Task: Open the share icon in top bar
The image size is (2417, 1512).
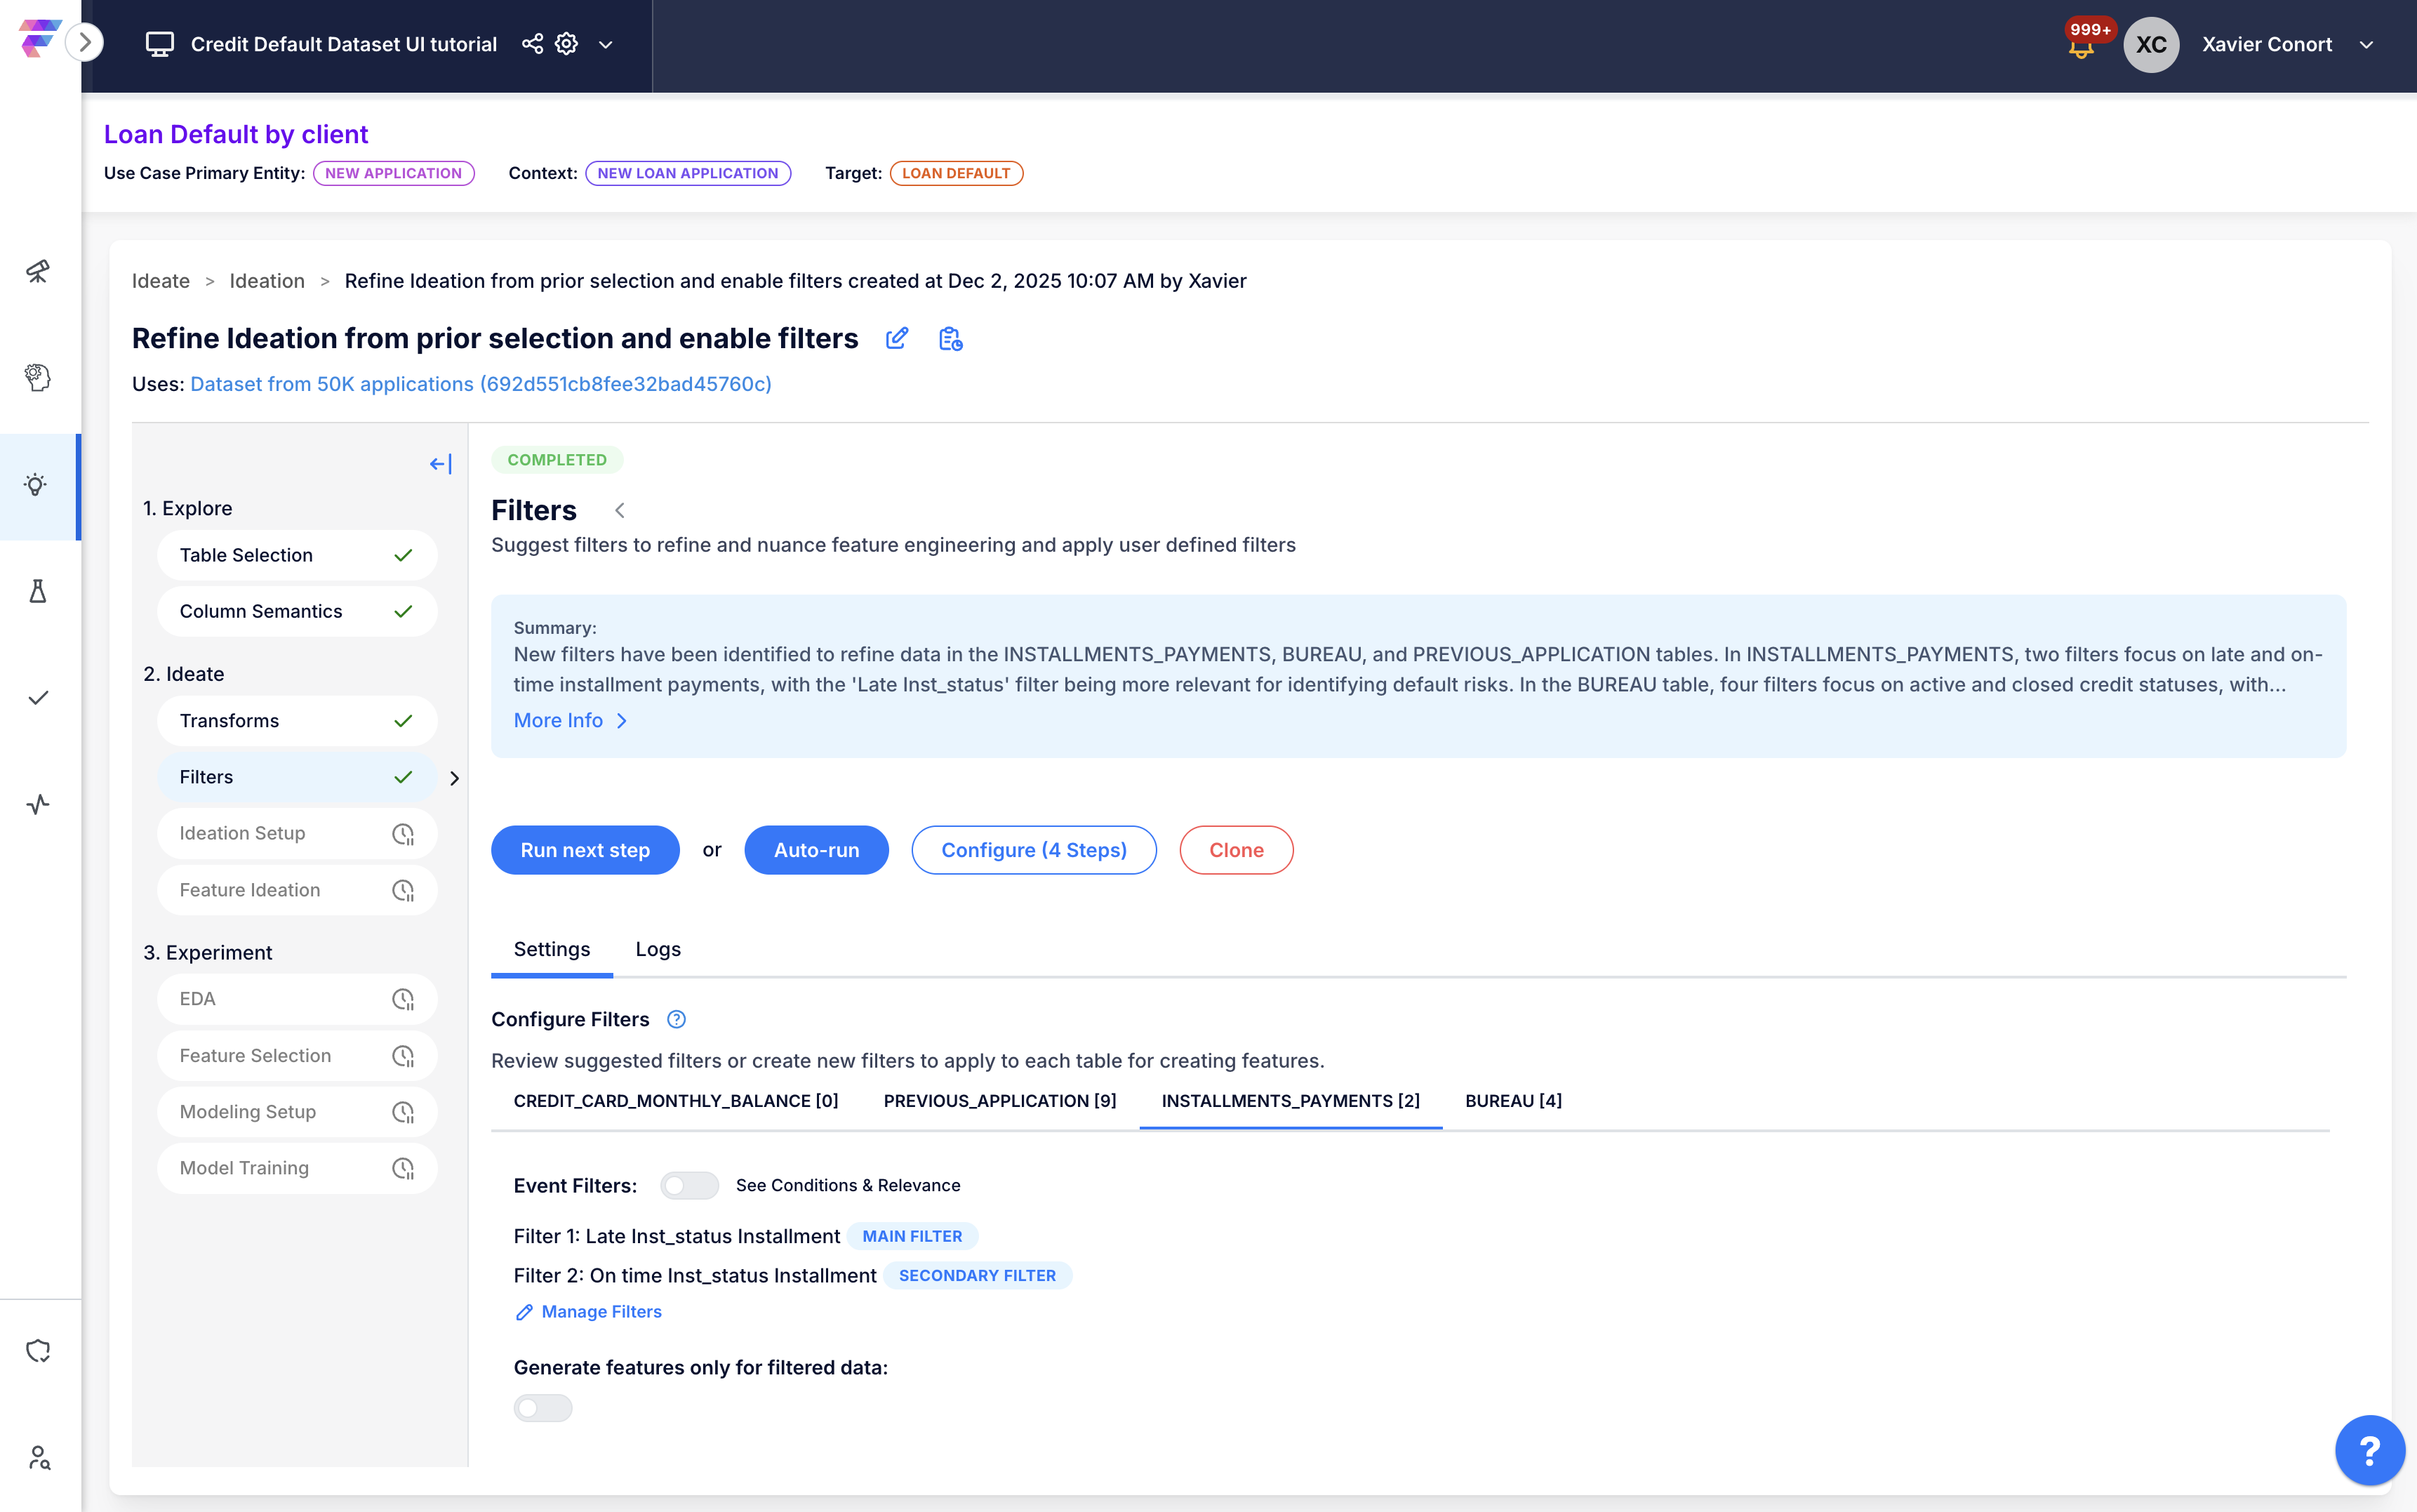Action: coord(533,44)
